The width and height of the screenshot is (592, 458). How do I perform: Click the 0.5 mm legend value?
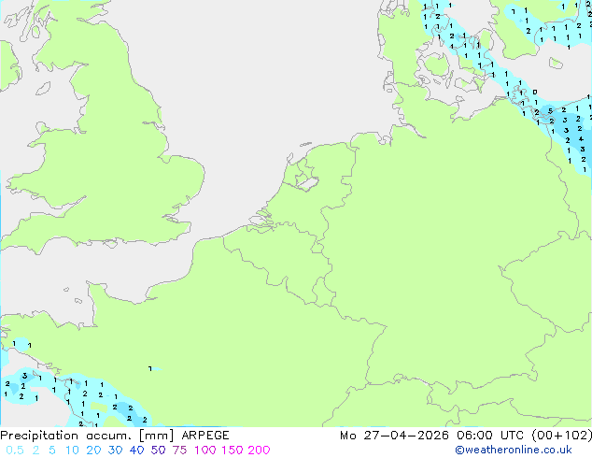pos(15,451)
